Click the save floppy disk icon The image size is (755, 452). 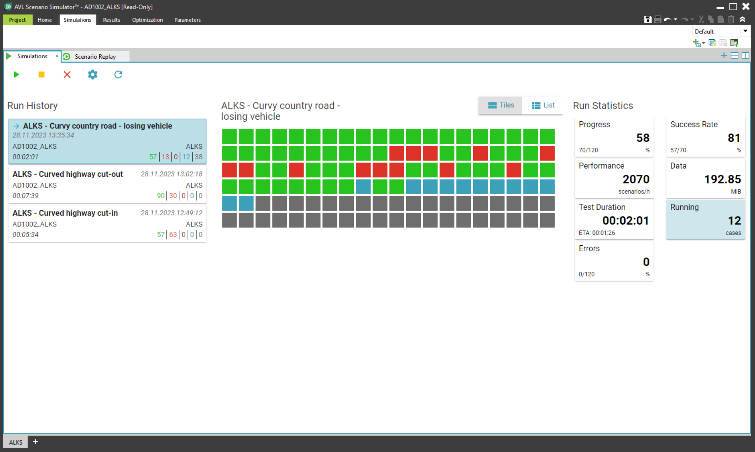(x=648, y=19)
